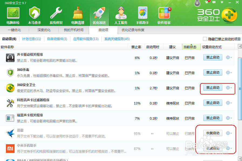Click the vertical scrollbar thumb

tap(240, 89)
